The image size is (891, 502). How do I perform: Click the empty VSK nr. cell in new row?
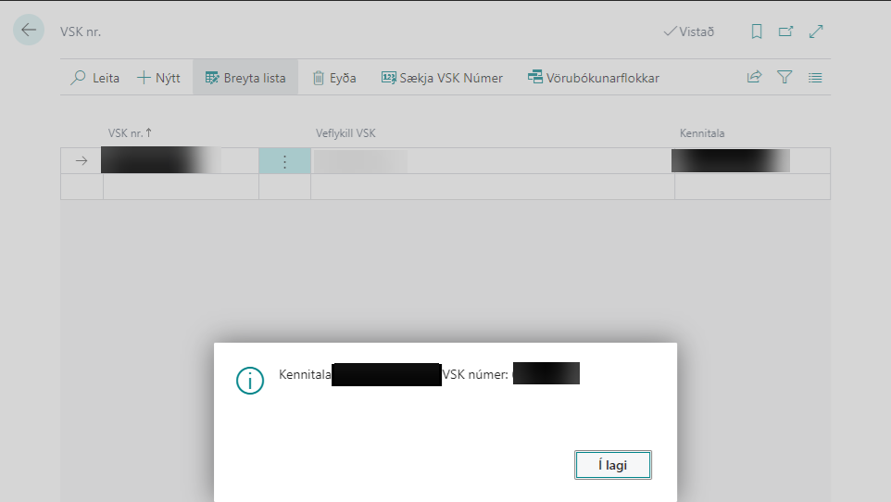181,187
